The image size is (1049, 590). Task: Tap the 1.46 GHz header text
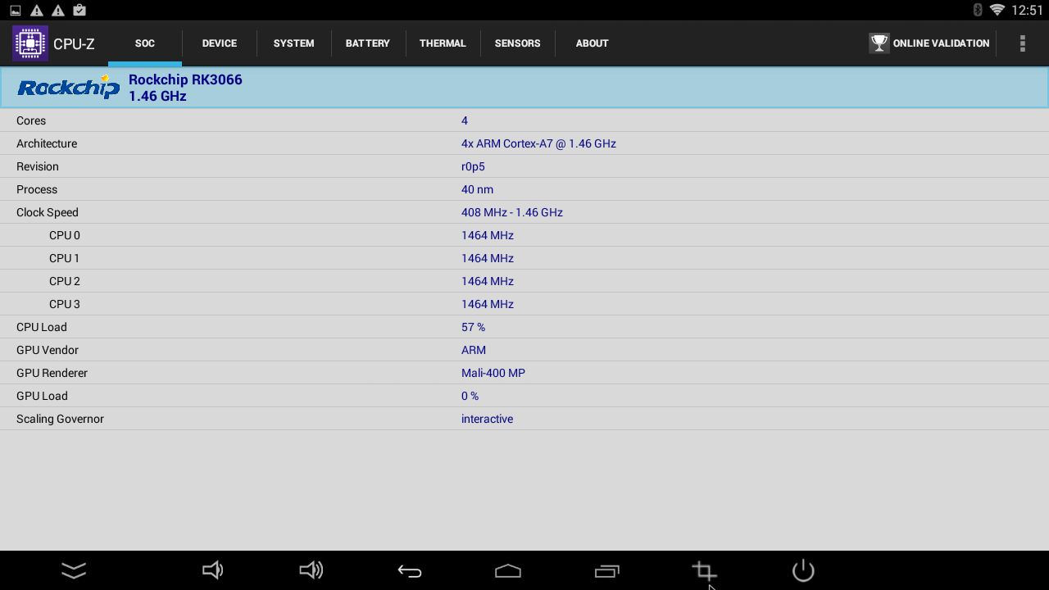pyautogui.click(x=157, y=96)
